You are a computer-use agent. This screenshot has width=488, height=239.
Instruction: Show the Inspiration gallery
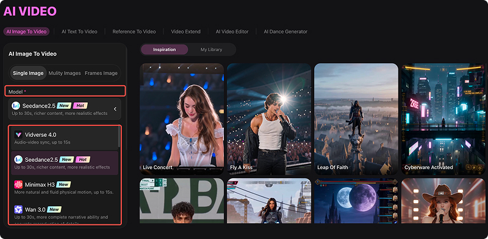[x=164, y=49]
